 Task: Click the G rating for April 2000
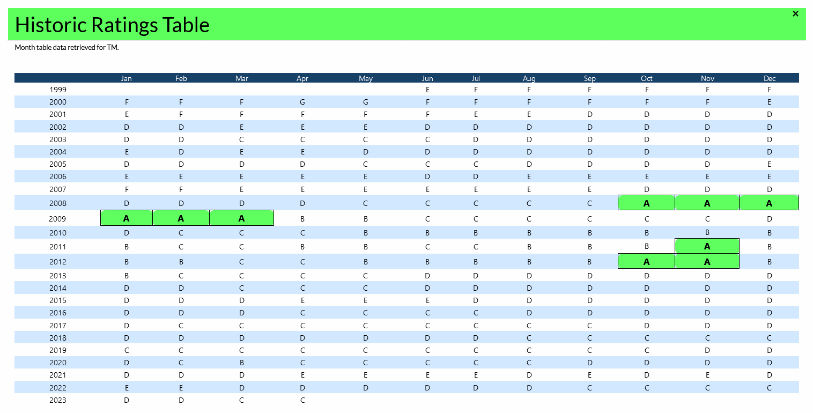pos(302,102)
